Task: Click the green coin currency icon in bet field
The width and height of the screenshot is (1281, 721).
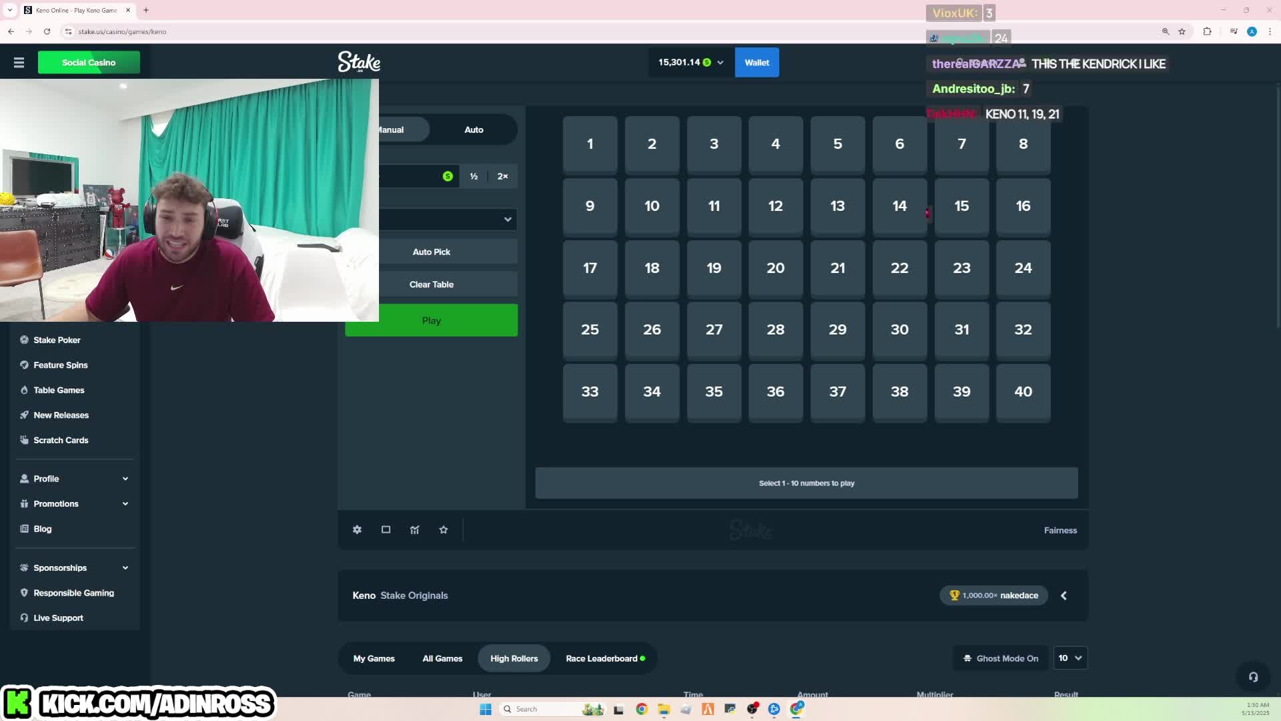Action: (448, 176)
